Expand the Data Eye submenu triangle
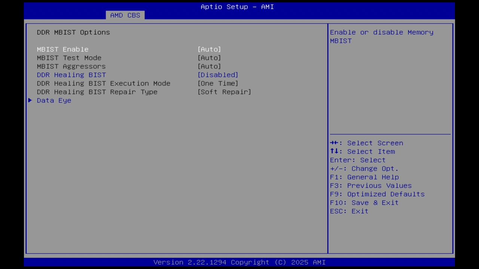The image size is (479, 269). click(30, 100)
